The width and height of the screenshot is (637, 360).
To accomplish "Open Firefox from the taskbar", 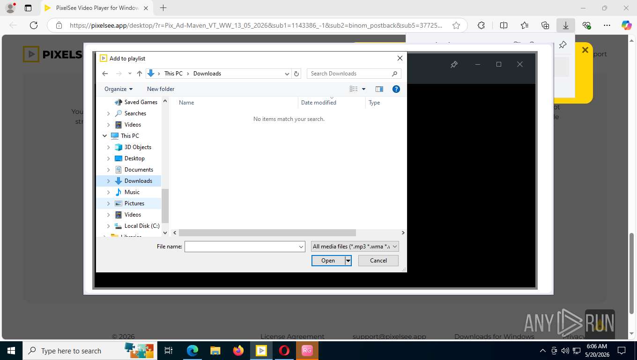I will 238,351.
